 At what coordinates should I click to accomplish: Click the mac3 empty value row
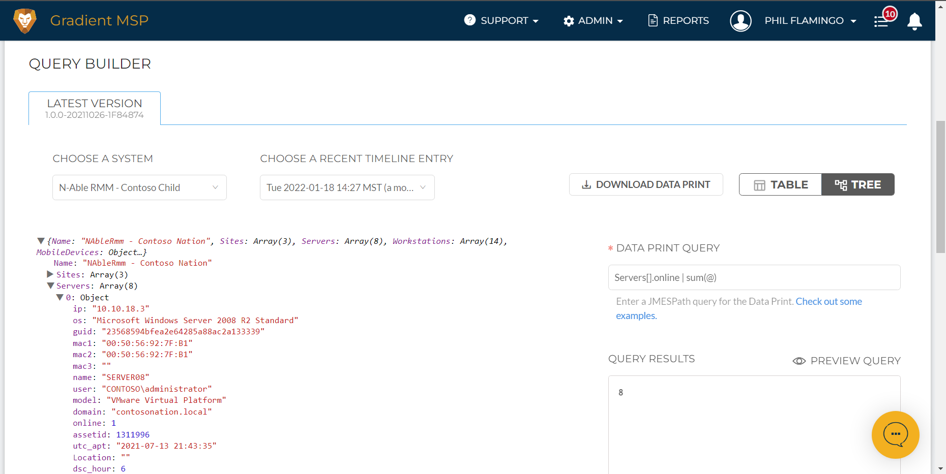[92, 366]
